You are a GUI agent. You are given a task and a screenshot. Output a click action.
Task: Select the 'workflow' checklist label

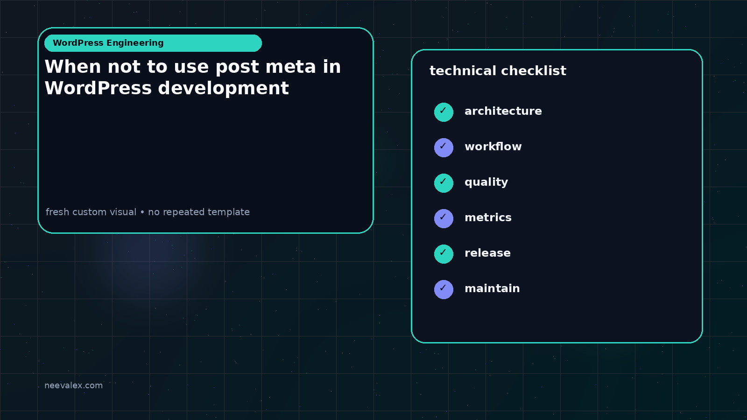[x=493, y=147]
